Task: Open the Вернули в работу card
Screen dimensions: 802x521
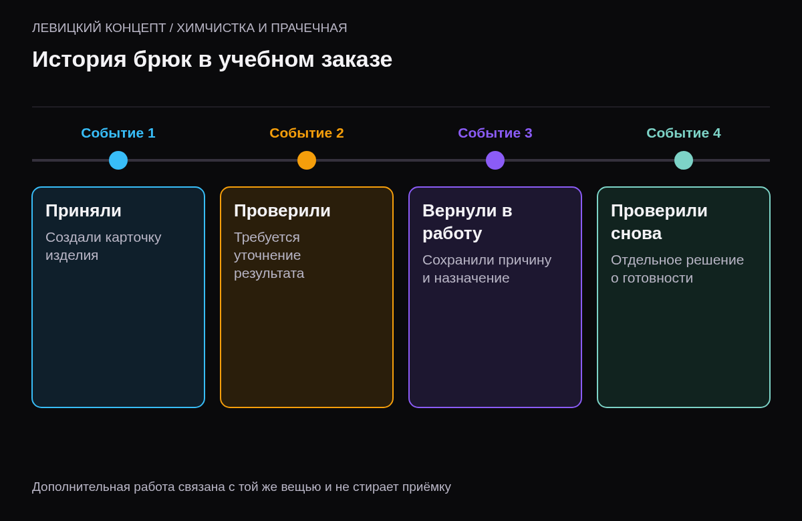Action: [x=495, y=297]
